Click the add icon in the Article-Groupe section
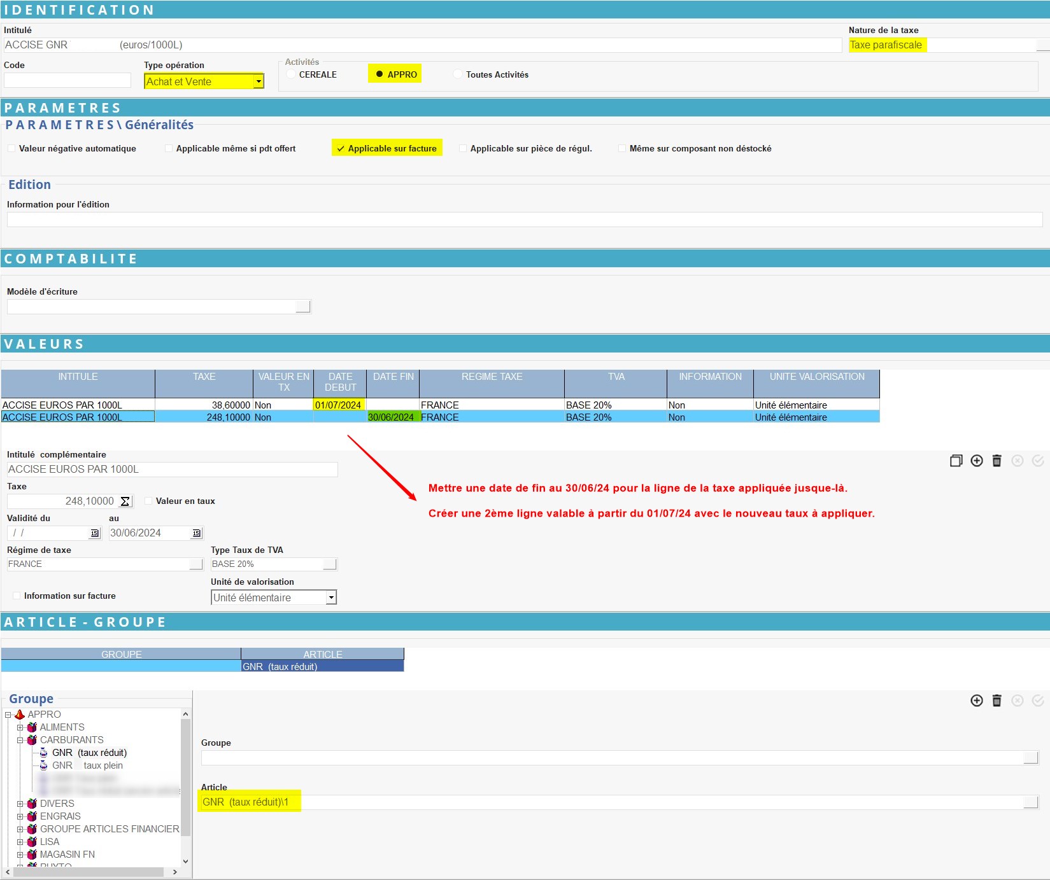This screenshot has height=880, width=1050. (x=977, y=701)
